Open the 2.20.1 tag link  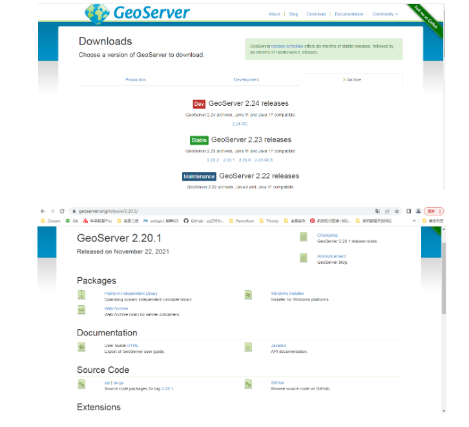point(167,389)
